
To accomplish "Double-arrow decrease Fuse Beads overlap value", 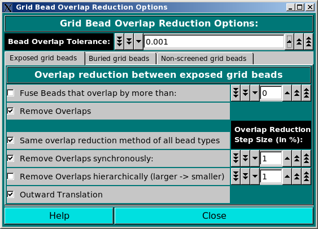I will point(245,93).
